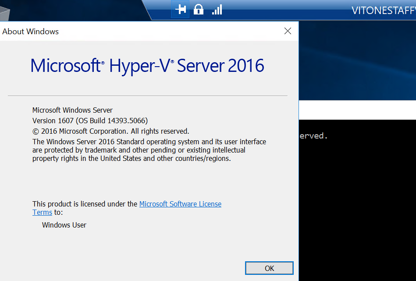Click the Microsoft Hyper-V Server 2016 logo

[147, 65]
